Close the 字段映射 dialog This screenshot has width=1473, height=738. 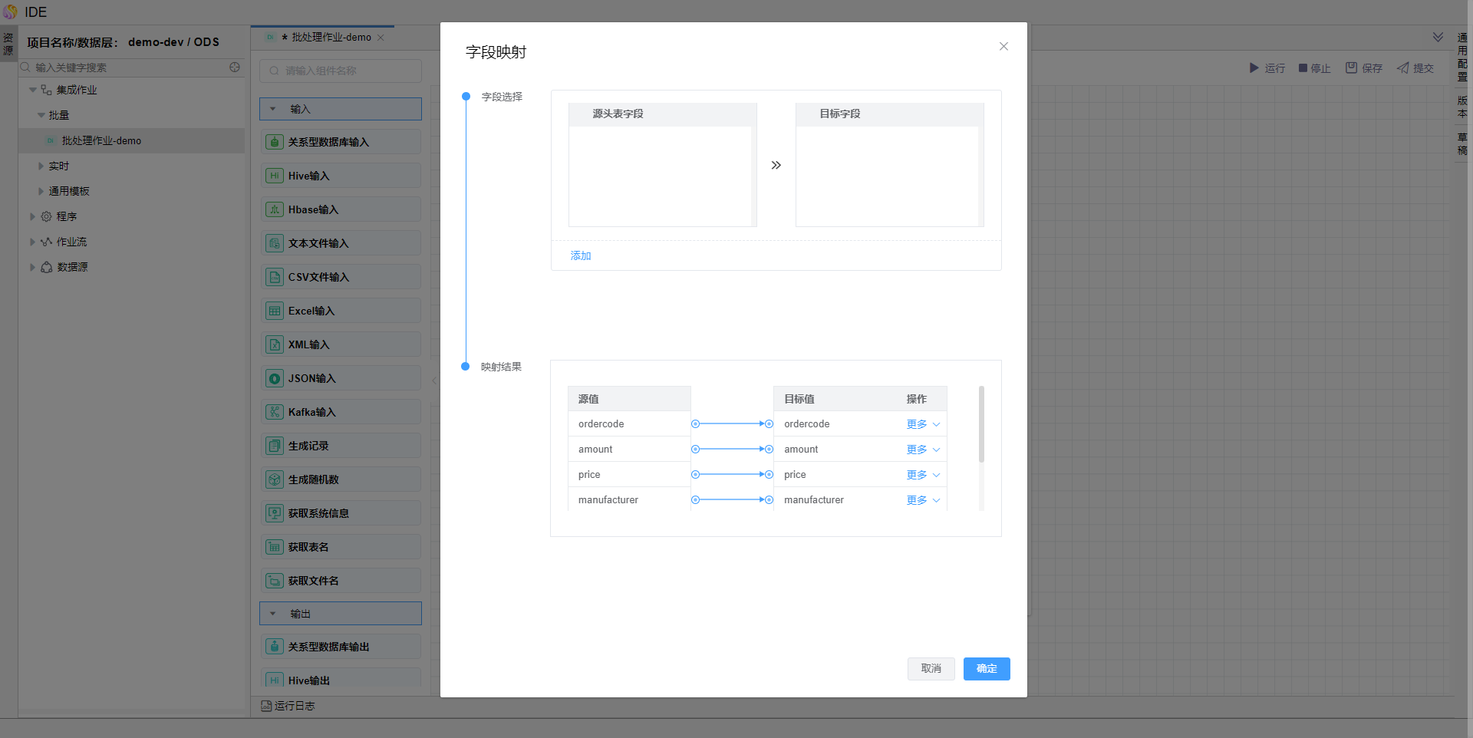[1003, 46]
